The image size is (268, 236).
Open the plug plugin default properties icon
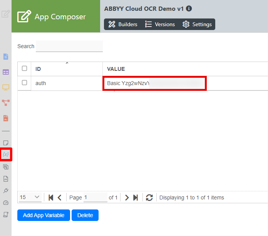[6, 191]
